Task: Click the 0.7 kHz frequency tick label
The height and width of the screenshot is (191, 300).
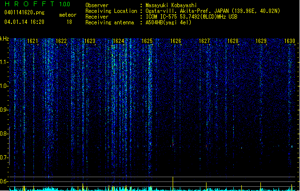Action: point(3,158)
